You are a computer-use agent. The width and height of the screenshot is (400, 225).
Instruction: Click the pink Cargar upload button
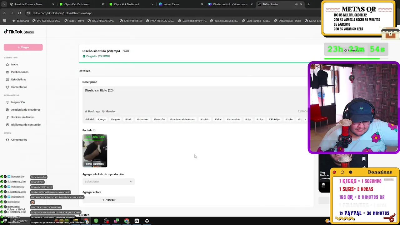[x=23, y=47]
